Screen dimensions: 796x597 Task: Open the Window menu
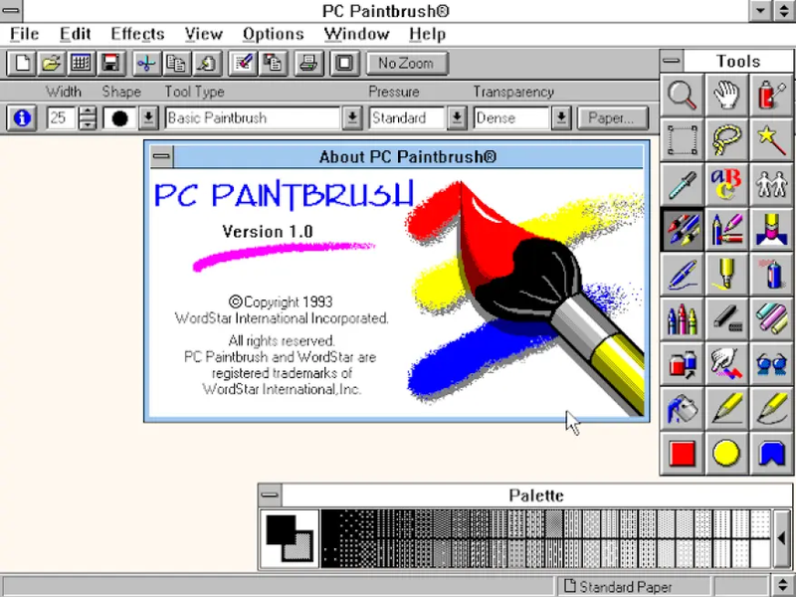(x=357, y=34)
